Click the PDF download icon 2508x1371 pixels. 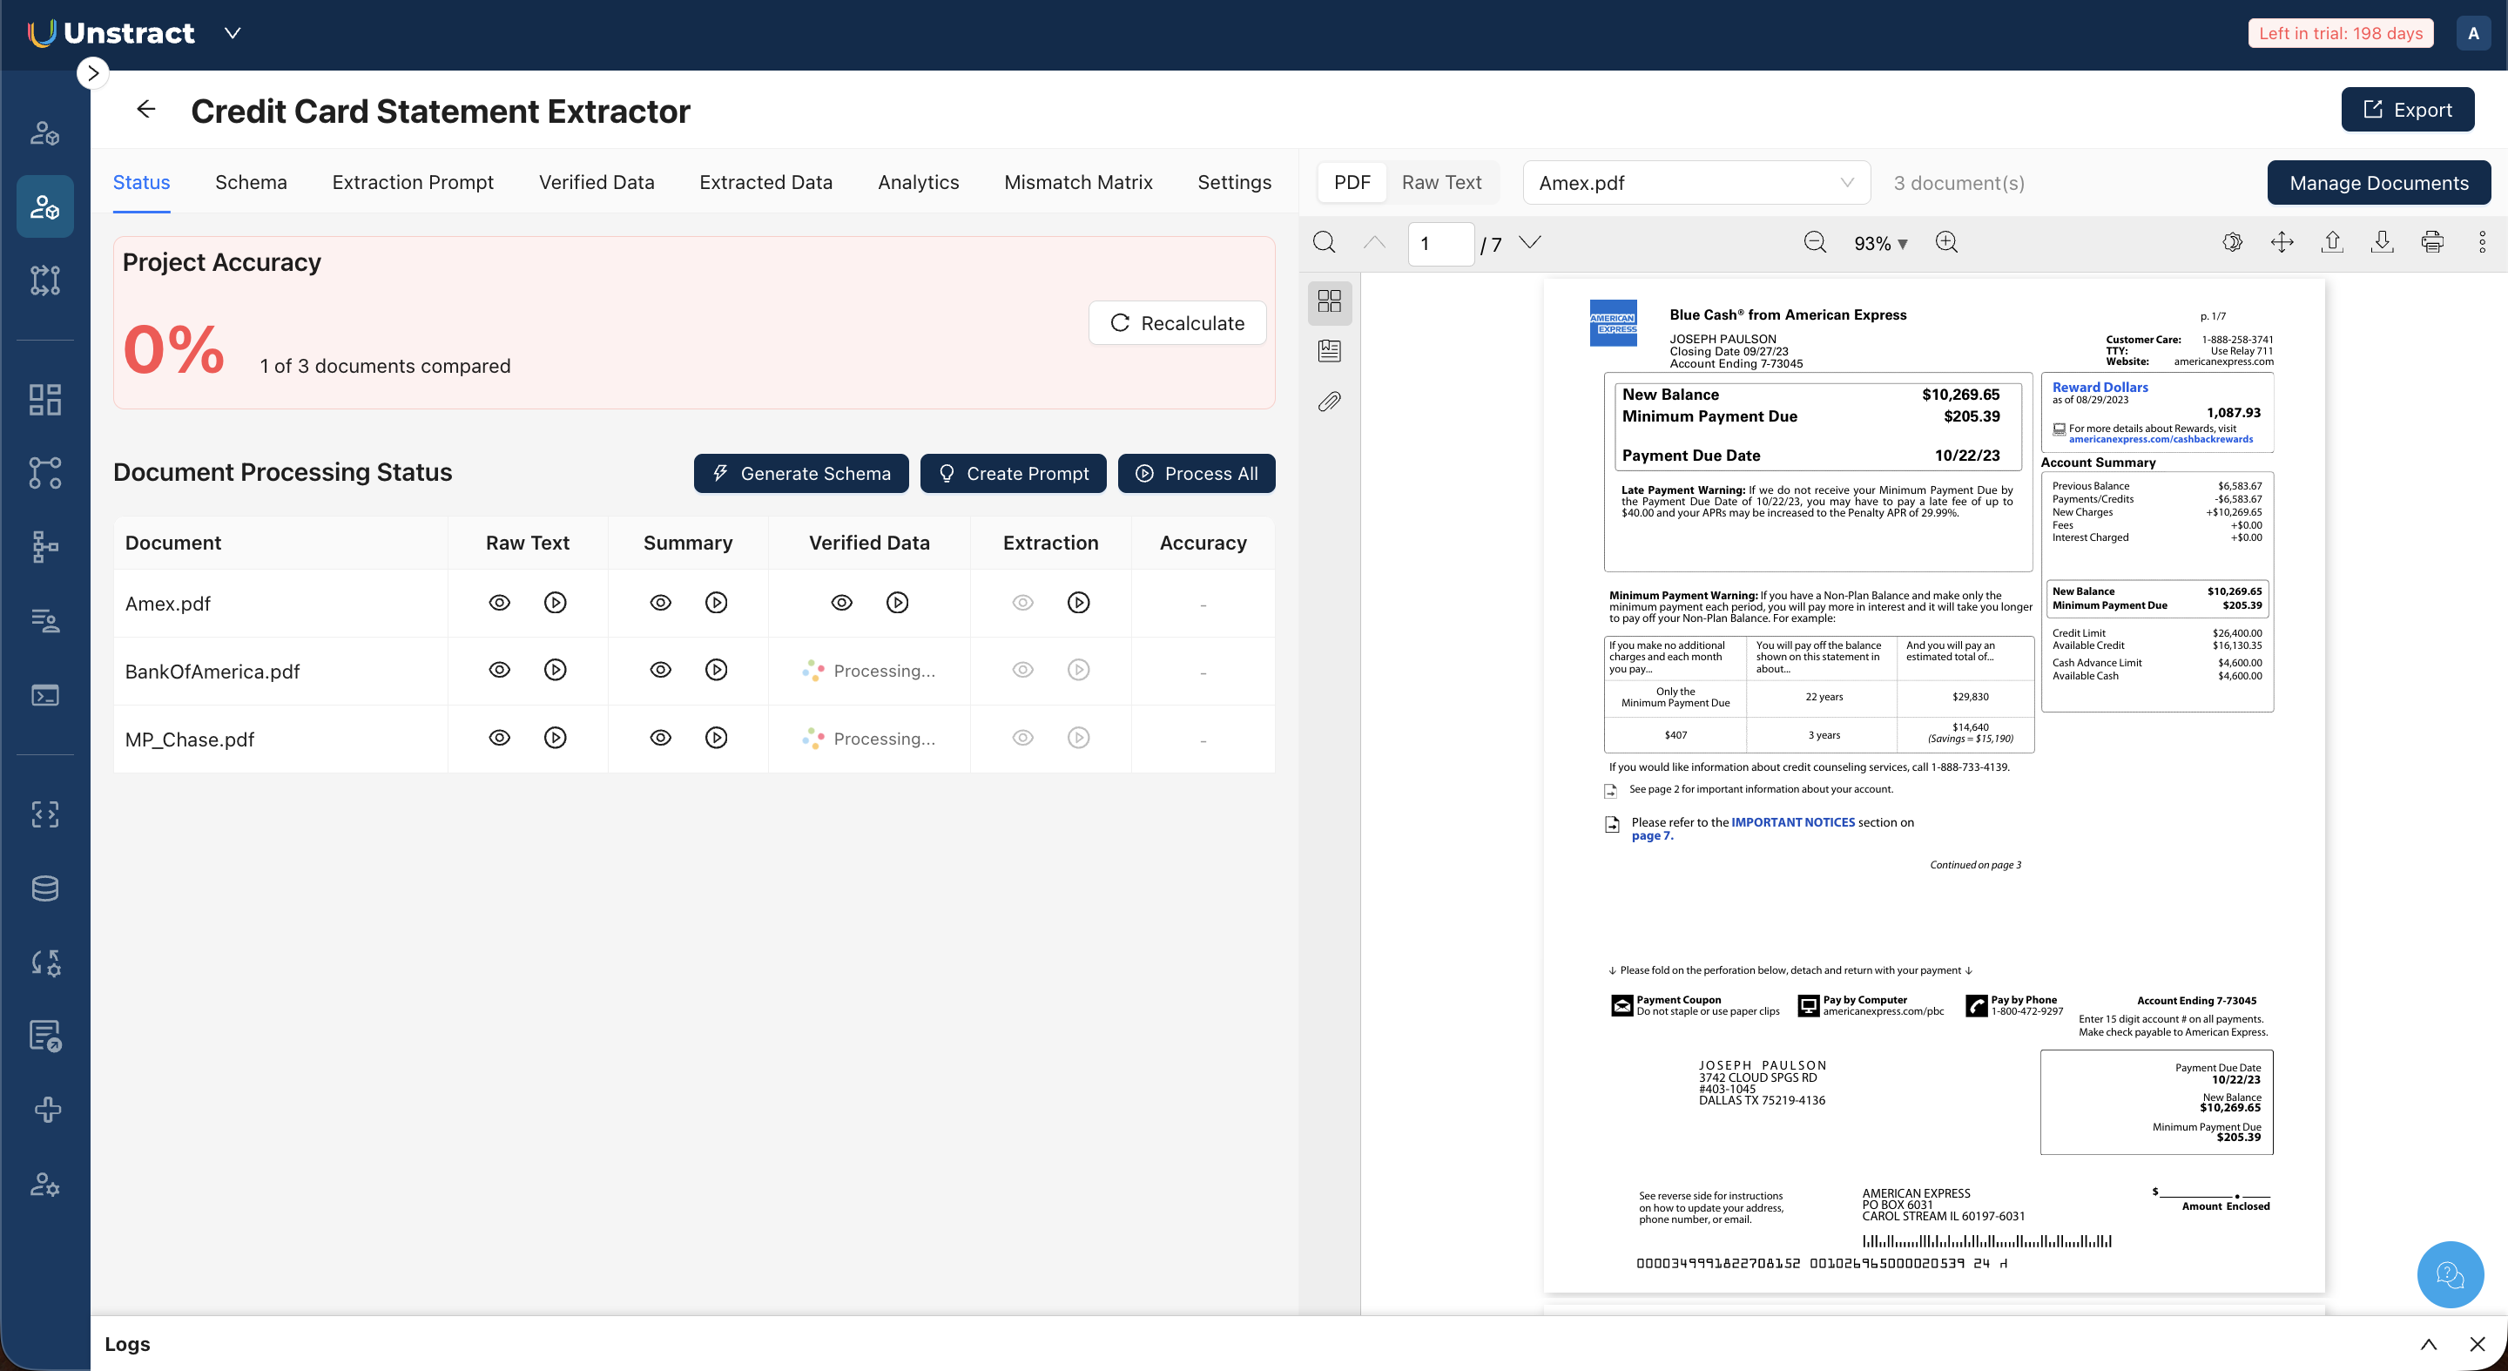[2382, 242]
